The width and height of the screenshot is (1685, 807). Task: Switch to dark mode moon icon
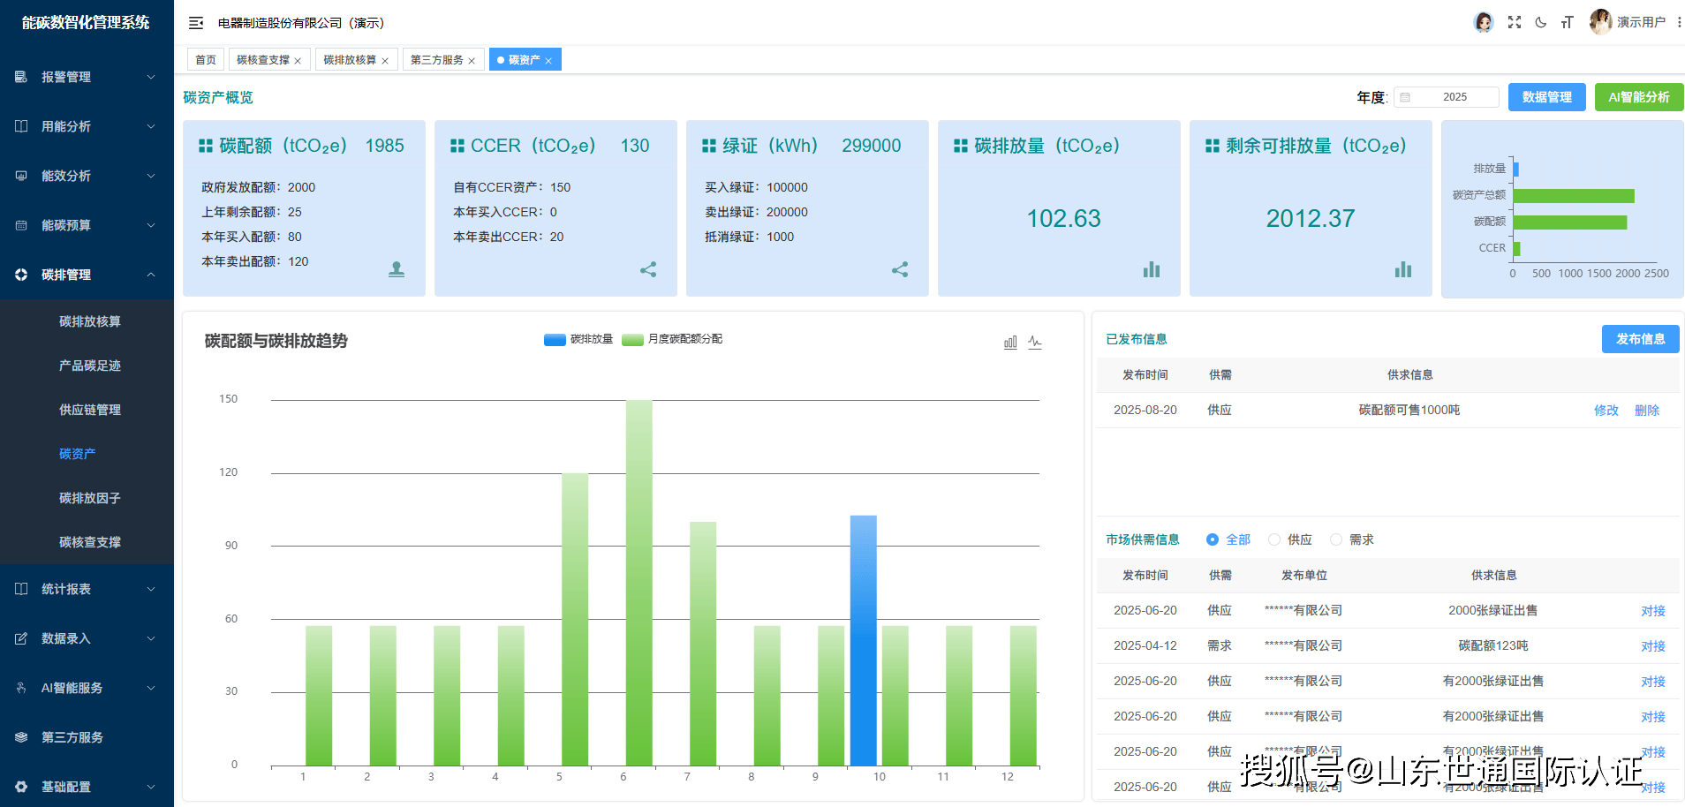click(x=1541, y=22)
